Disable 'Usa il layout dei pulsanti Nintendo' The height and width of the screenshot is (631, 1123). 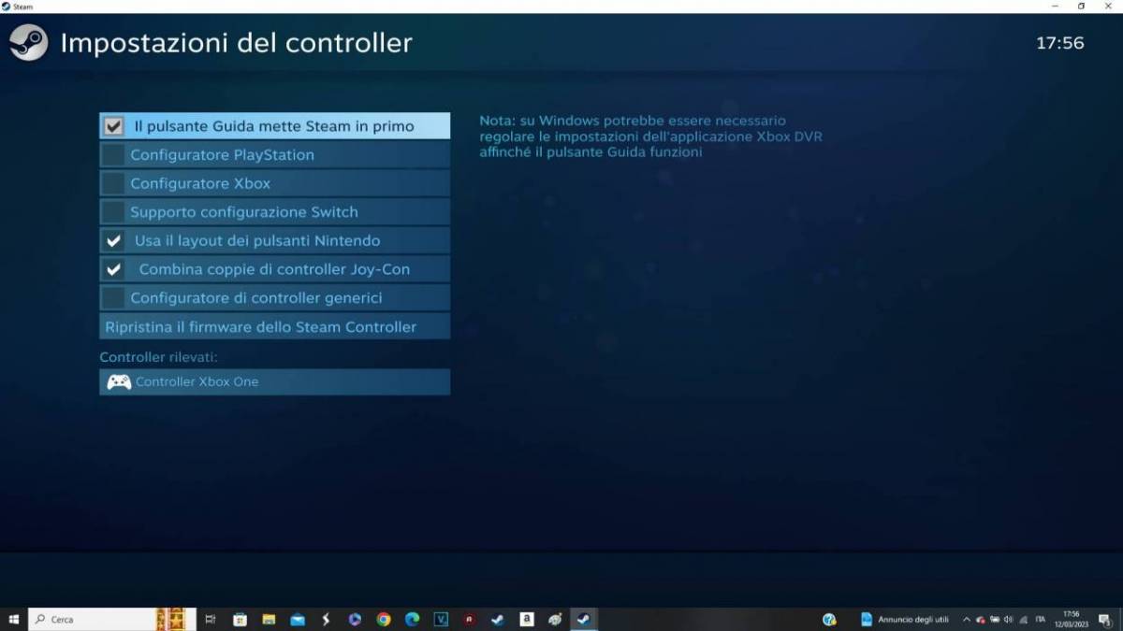pos(114,240)
